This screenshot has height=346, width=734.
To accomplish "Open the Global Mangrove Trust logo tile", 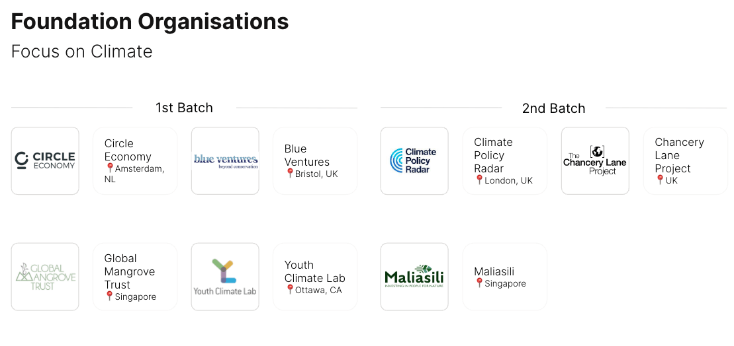I will pos(45,277).
